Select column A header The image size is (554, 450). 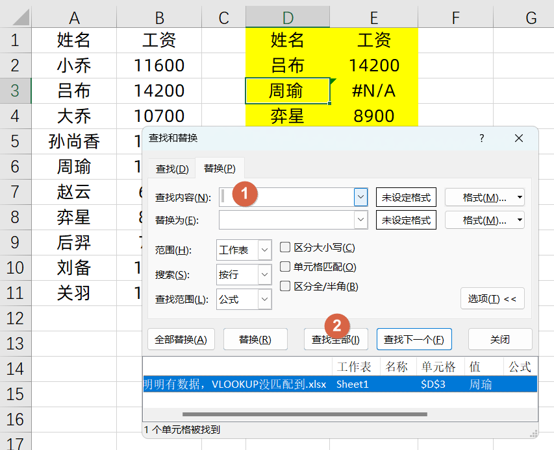pyautogui.click(x=74, y=18)
